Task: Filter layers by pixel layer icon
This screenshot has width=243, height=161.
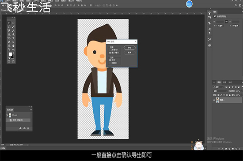Action: pos(226,87)
